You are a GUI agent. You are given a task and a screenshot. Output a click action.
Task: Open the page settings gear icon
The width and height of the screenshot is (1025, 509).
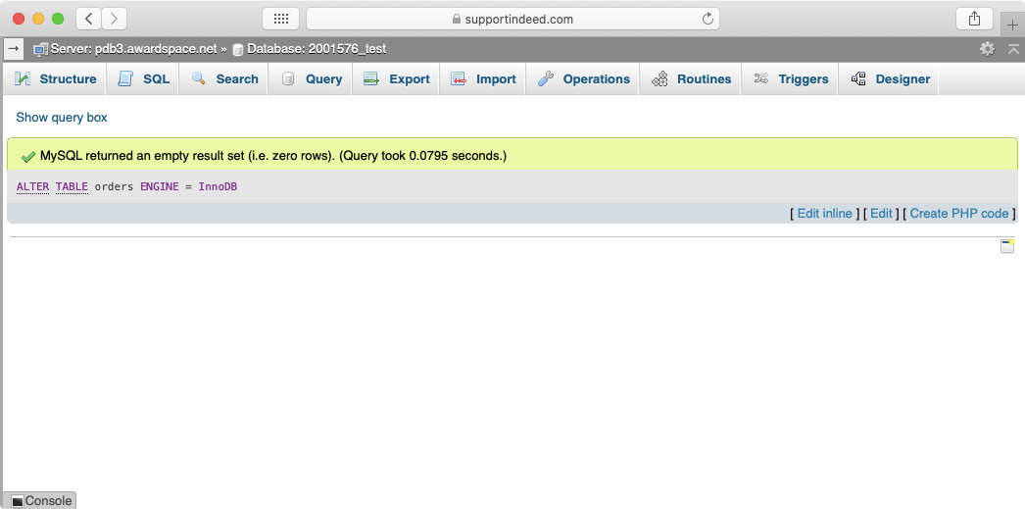coord(987,48)
